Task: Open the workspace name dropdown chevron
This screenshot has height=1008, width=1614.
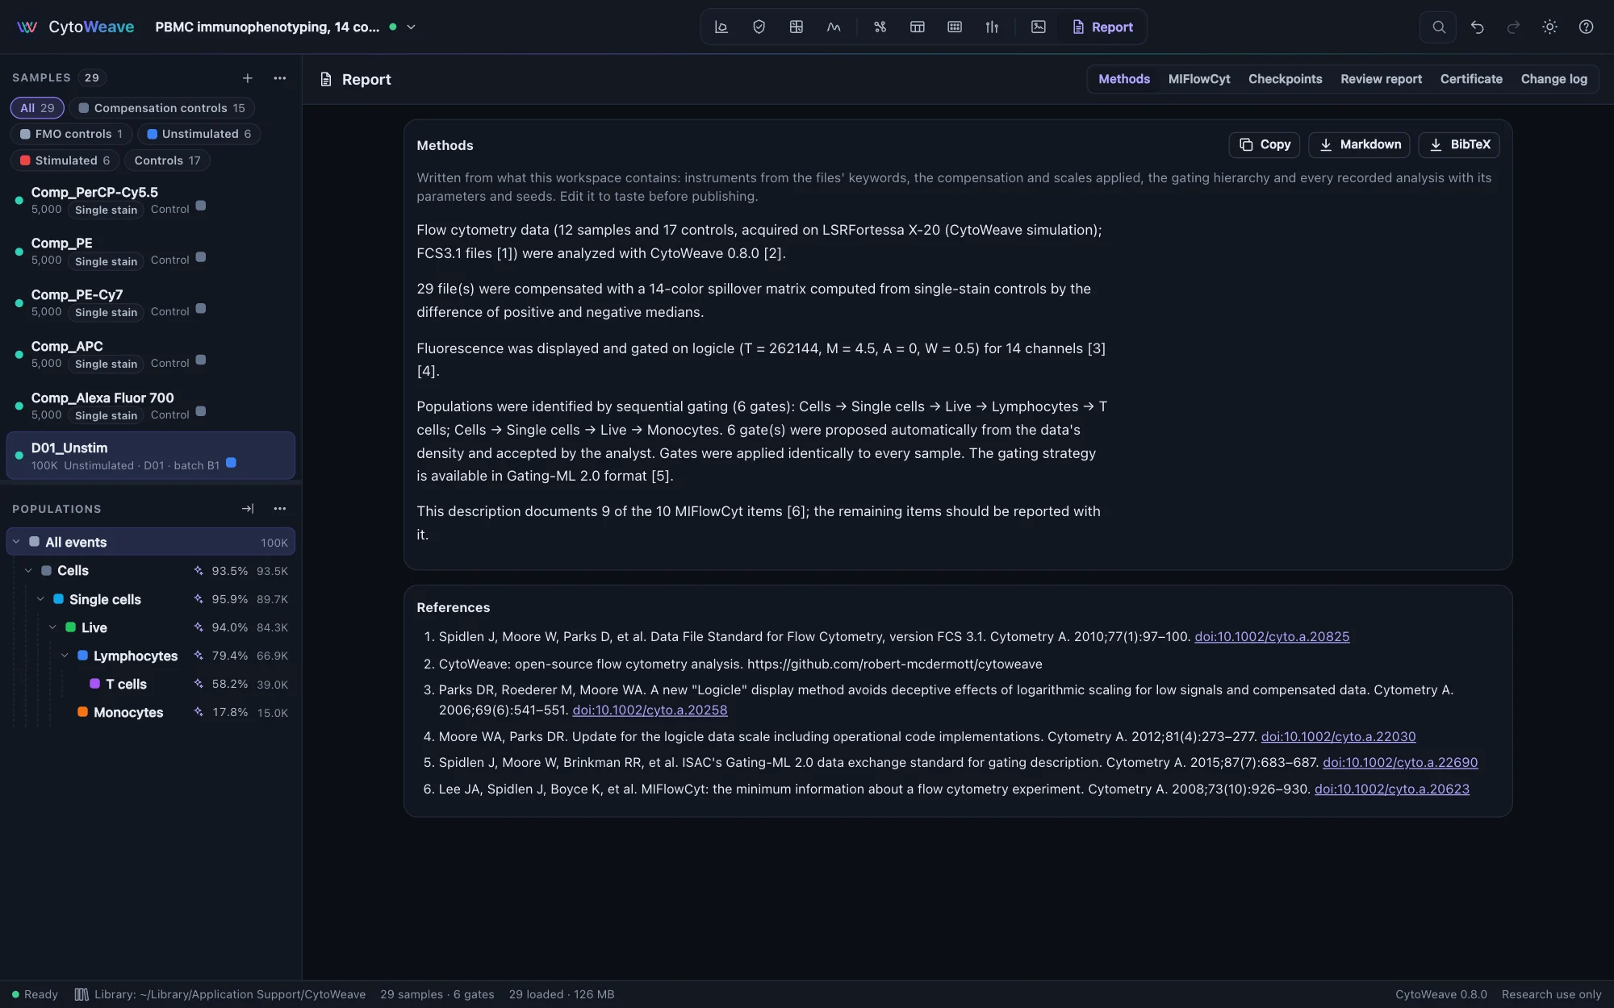Action: click(411, 27)
